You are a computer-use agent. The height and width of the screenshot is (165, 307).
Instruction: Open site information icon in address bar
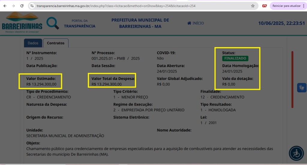[32, 6]
